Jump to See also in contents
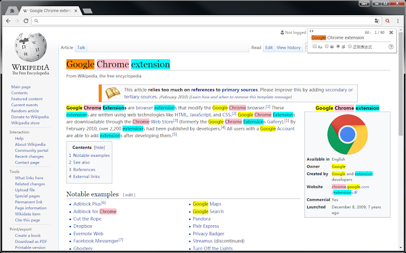Screen dimensions: 406x253 (x=81, y=162)
